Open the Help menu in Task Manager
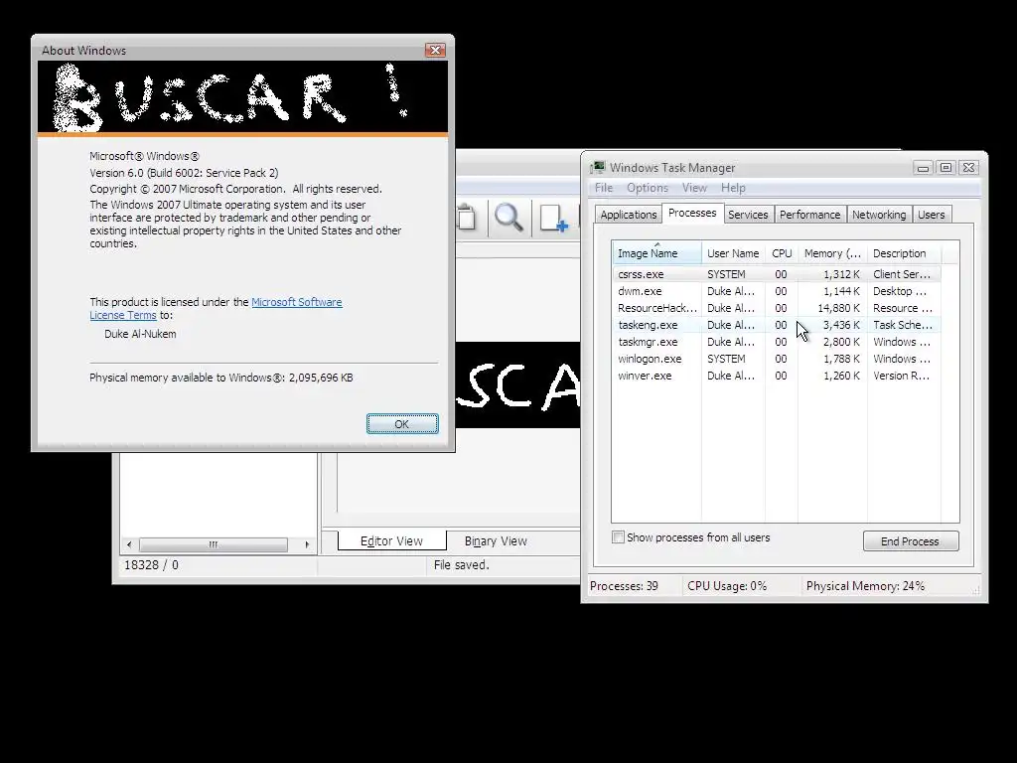The width and height of the screenshot is (1017, 763). (733, 188)
